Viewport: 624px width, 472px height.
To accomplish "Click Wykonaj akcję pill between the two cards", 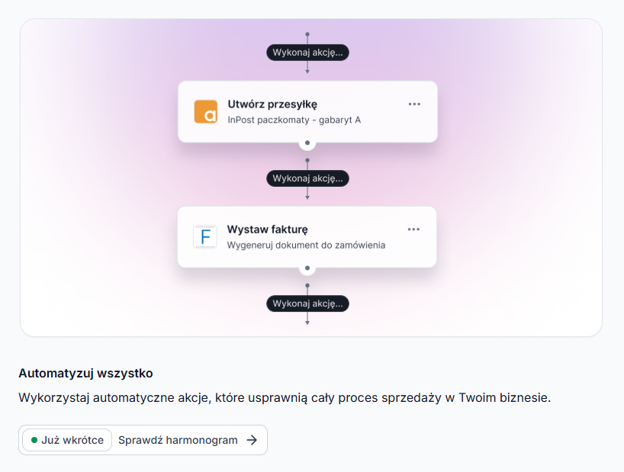I will [x=307, y=178].
